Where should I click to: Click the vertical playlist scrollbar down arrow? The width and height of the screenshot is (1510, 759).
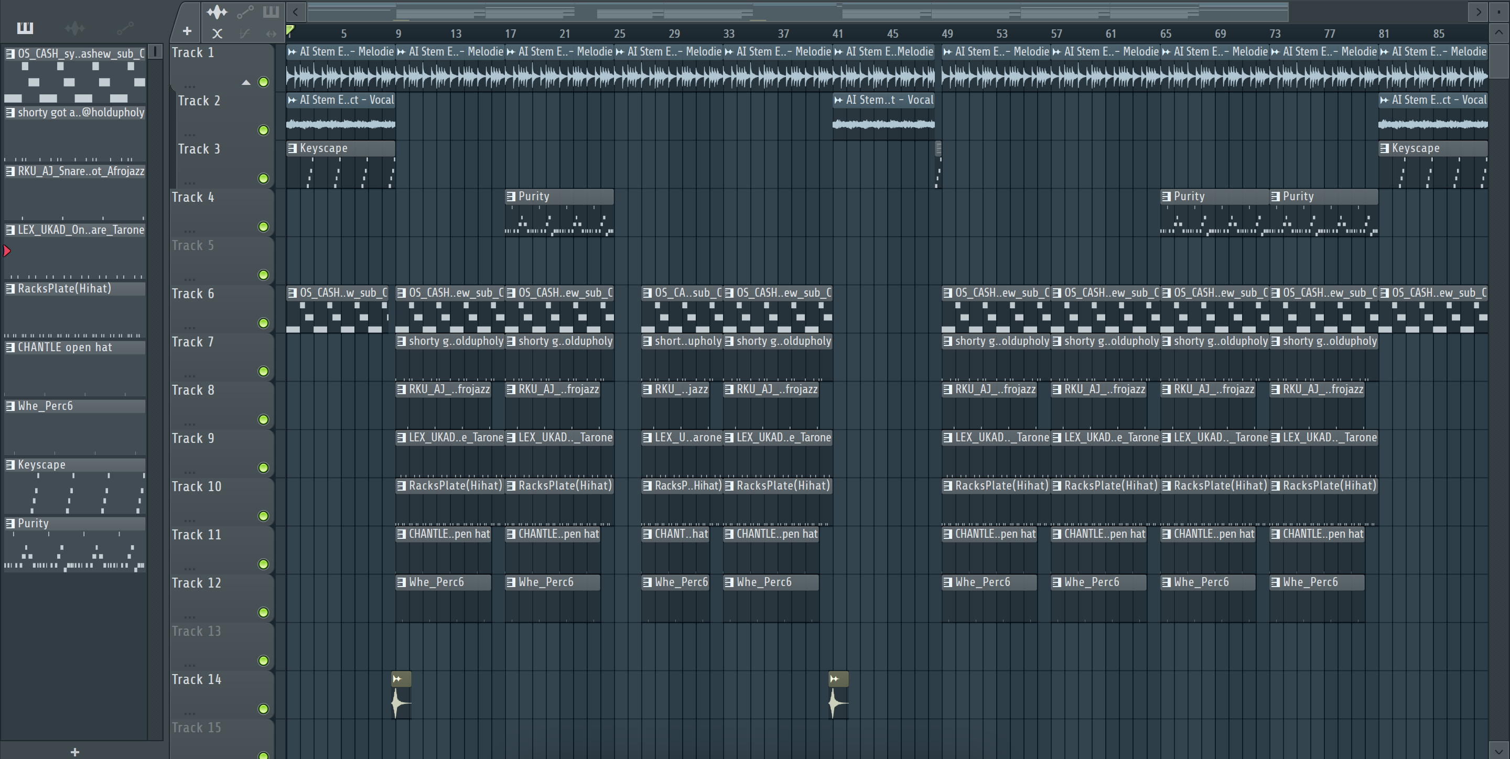click(1499, 750)
